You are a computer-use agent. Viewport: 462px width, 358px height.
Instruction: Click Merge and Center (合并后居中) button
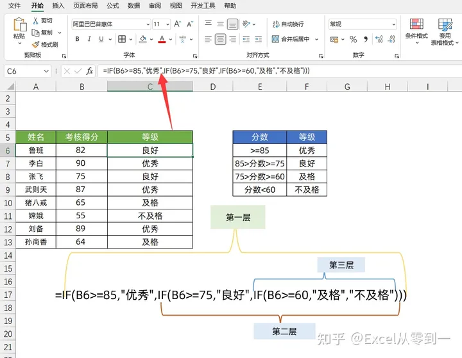295,39
